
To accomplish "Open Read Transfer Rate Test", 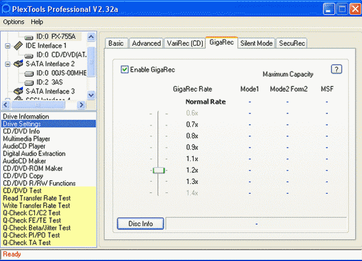I will click(x=48, y=198).
